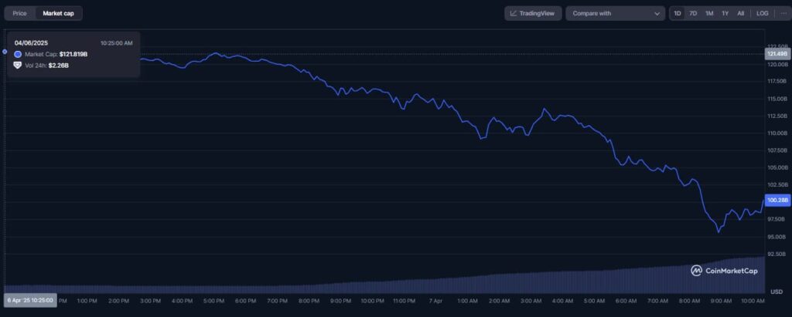
Task: Click the 10:00 AM axis label
Action: (x=753, y=301)
